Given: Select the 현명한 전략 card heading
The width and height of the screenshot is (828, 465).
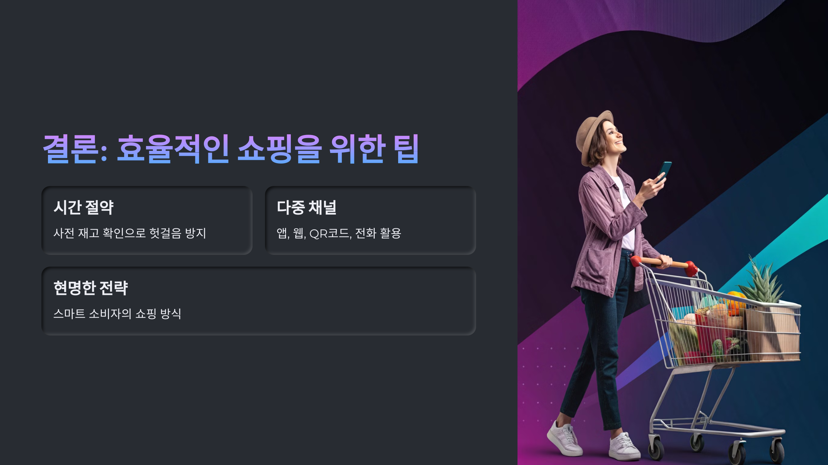Looking at the screenshot, I should 91,288.
